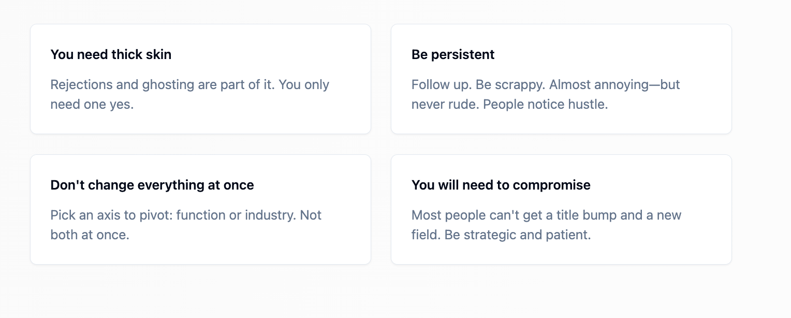This screenshot has width=791, height=318.
Task: Click "Don't change everything at once" heading
Action: [152, 185]
